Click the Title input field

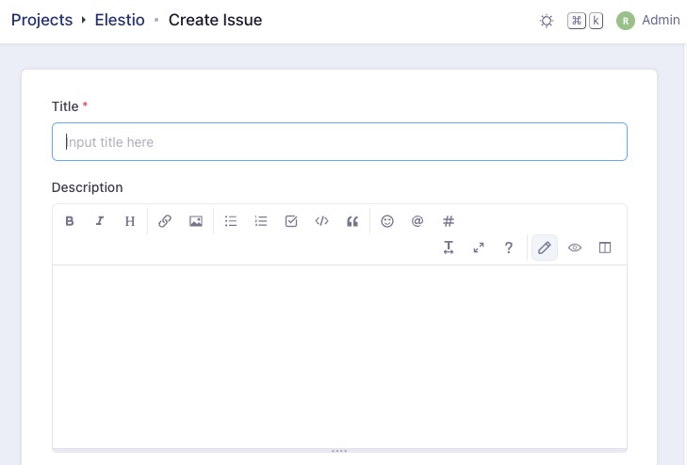pos(339,142)
